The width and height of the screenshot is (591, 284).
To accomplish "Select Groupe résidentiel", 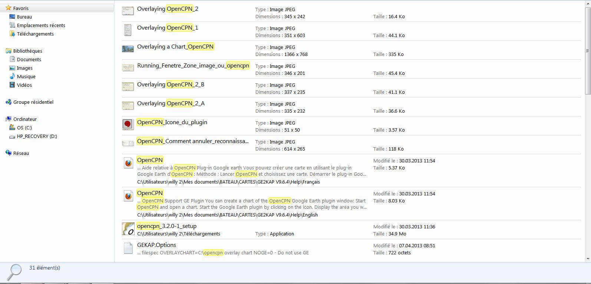I will pos(33,102).
